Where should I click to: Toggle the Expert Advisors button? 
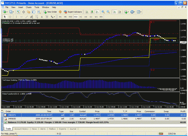point(73,12)
